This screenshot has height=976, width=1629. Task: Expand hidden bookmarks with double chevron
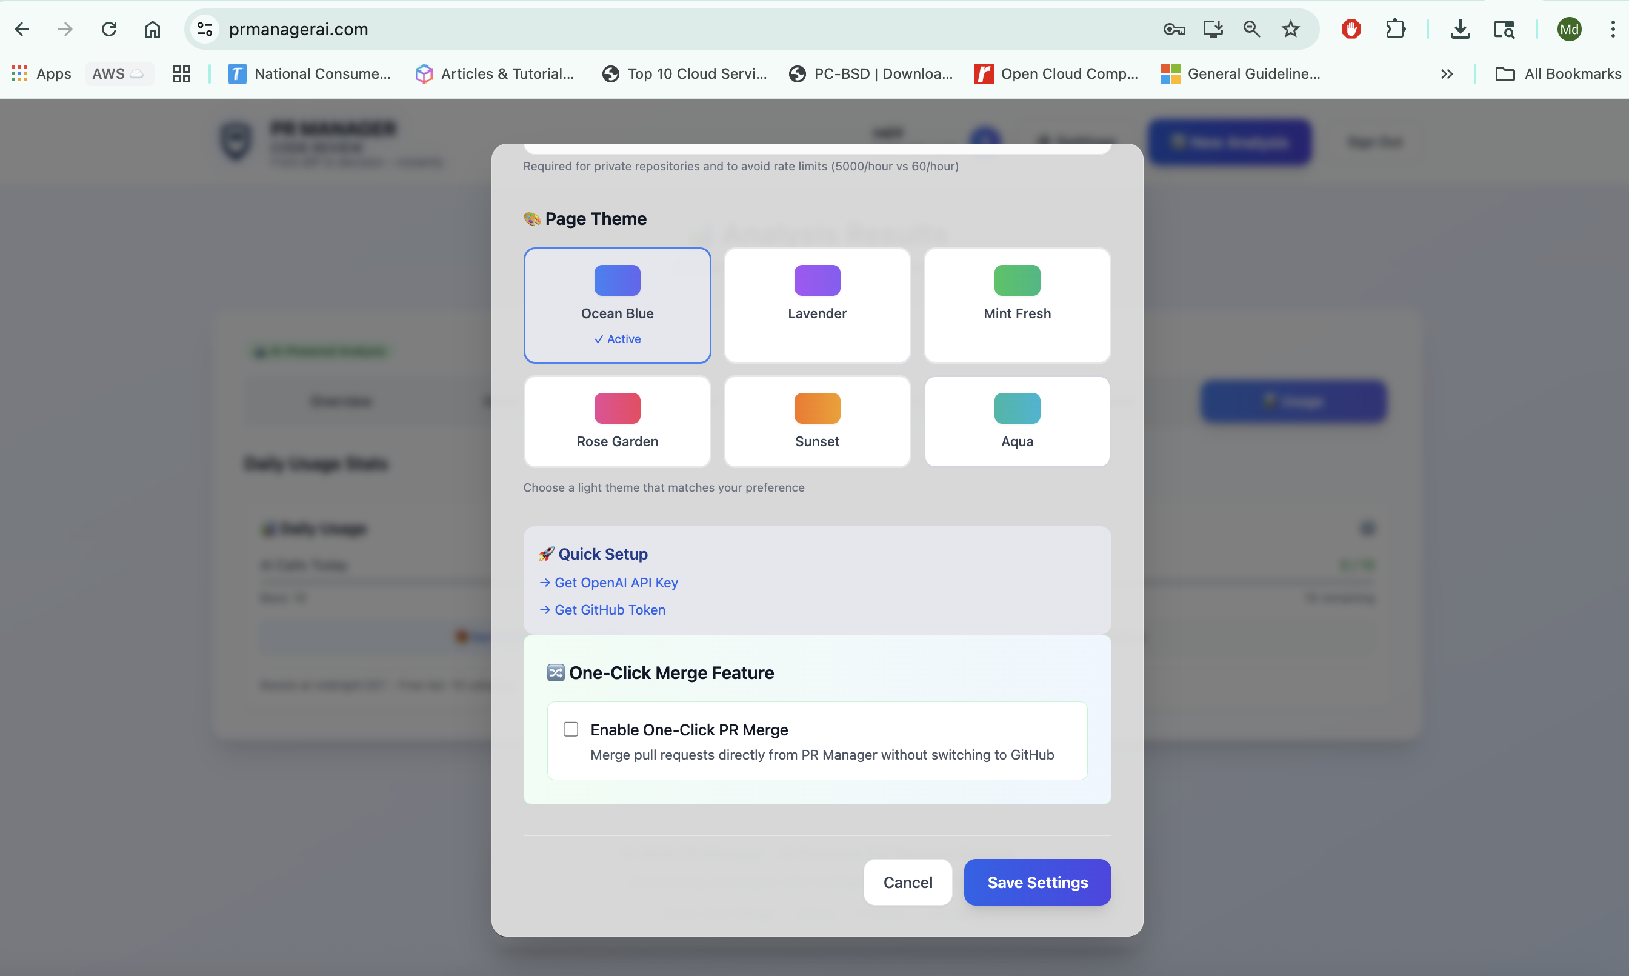[x=1446, y=74]
